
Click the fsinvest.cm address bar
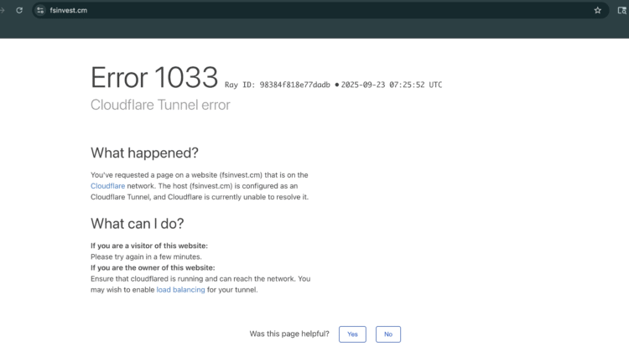click(252, 10)
